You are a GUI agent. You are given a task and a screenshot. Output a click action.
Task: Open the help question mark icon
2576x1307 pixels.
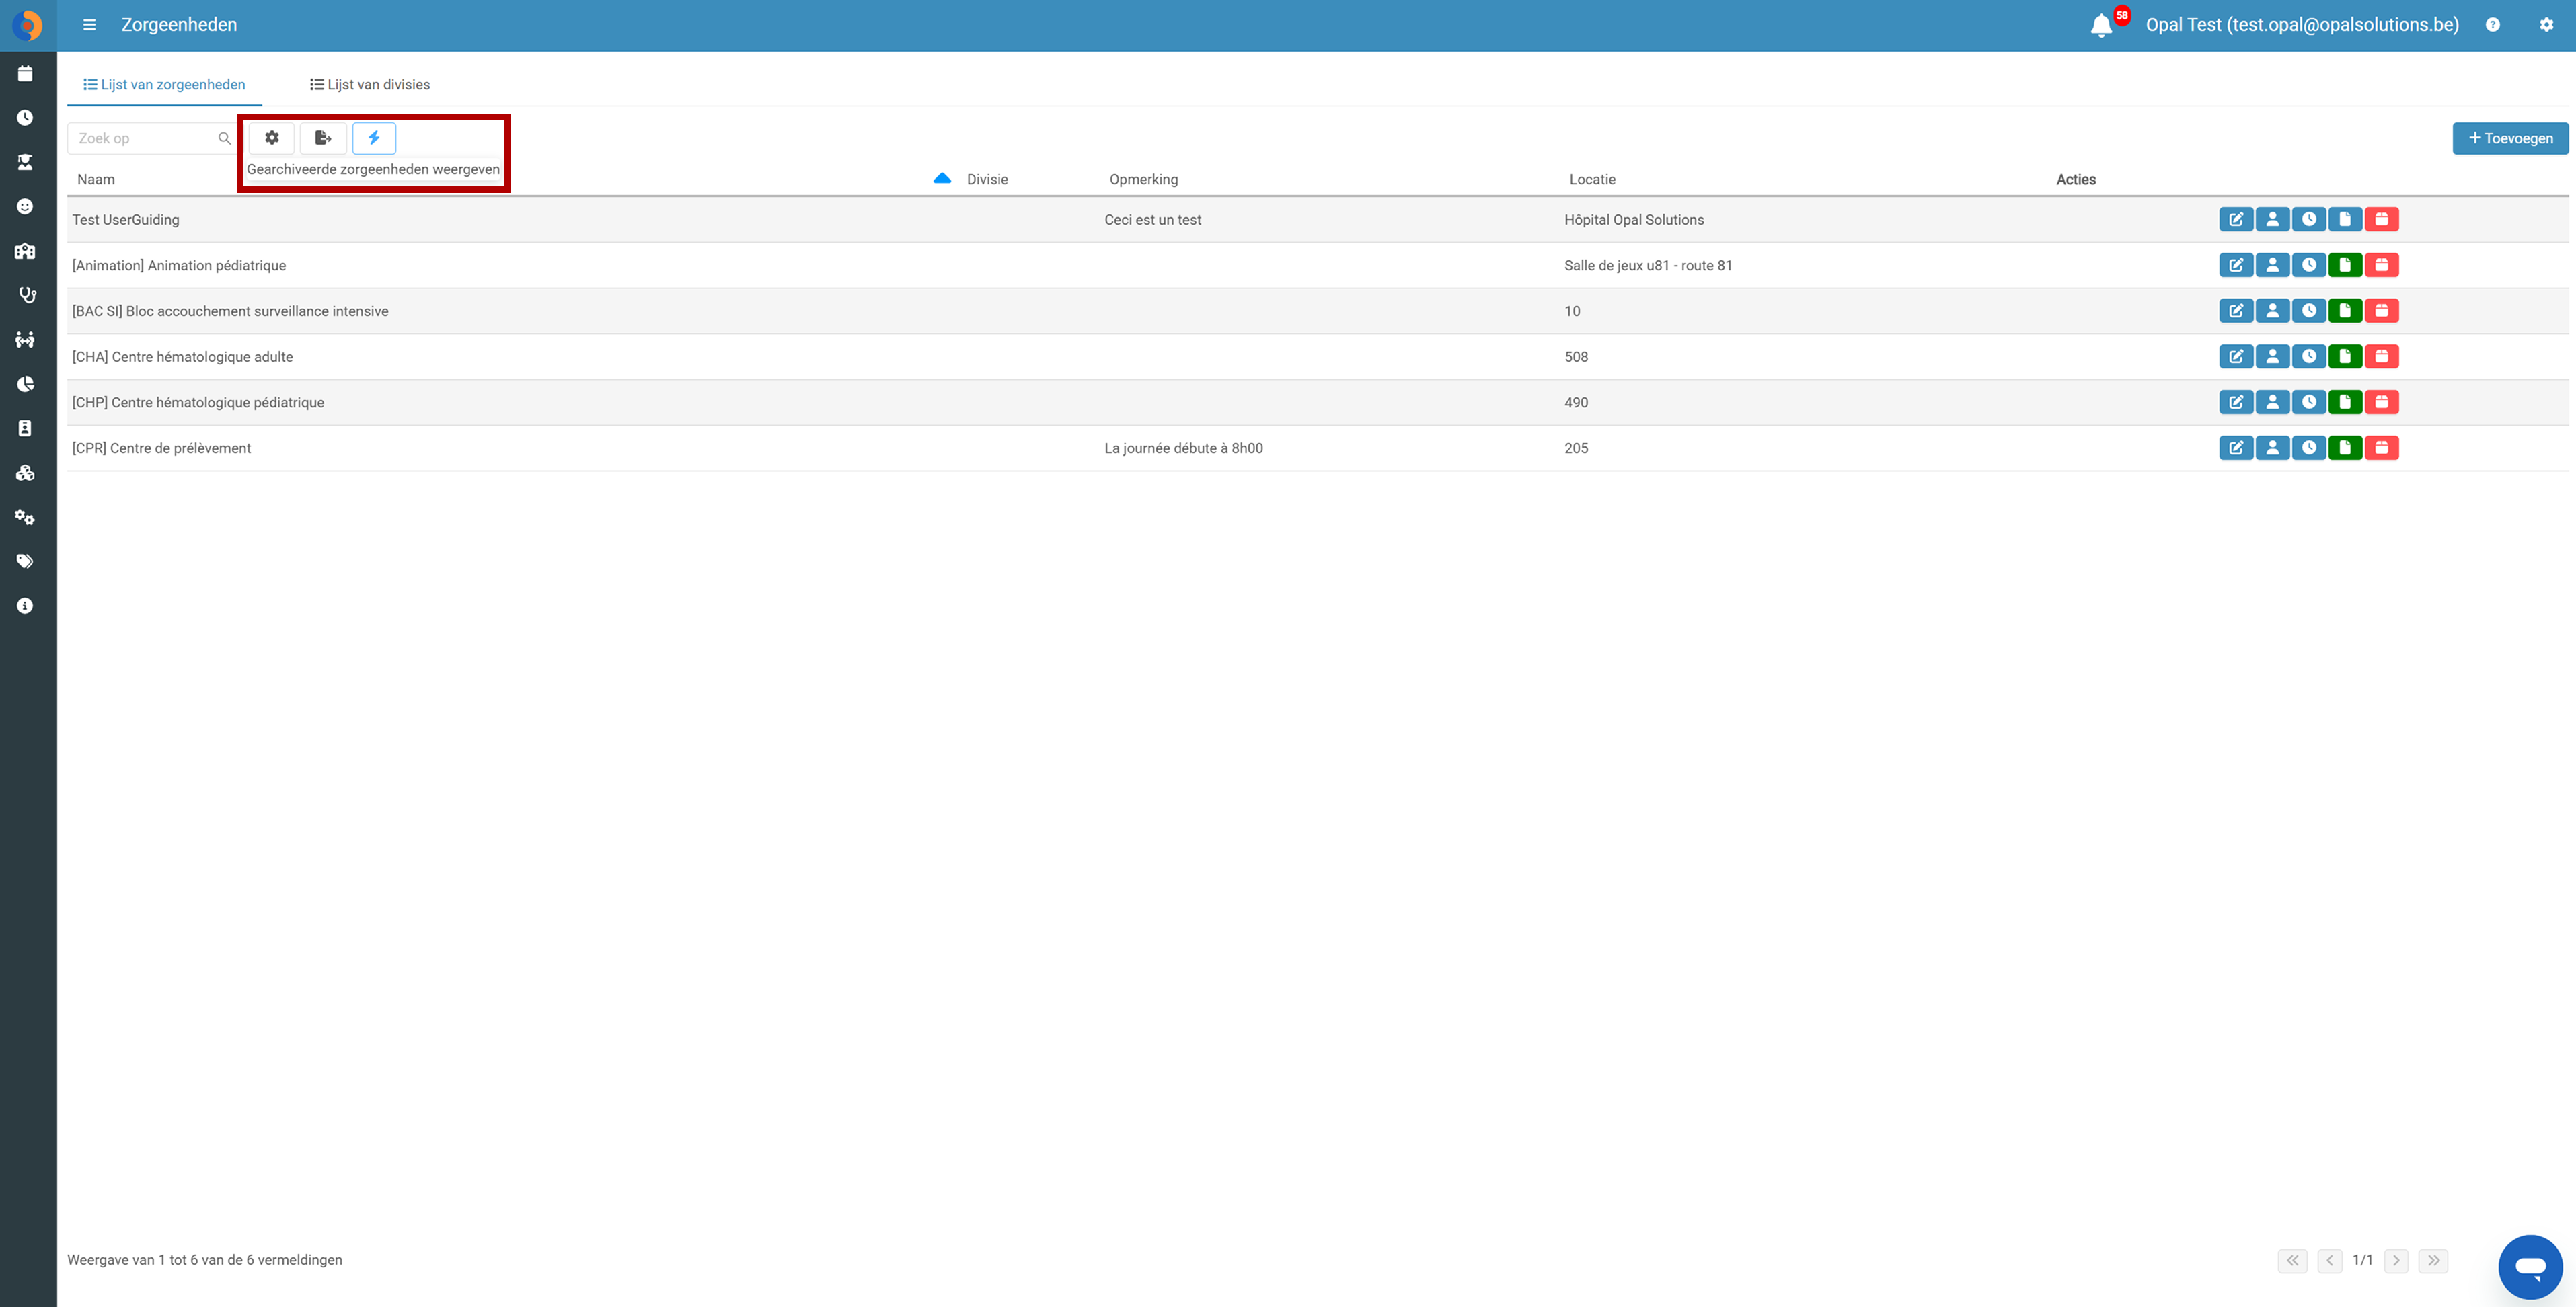click(x=2492, y=25)
